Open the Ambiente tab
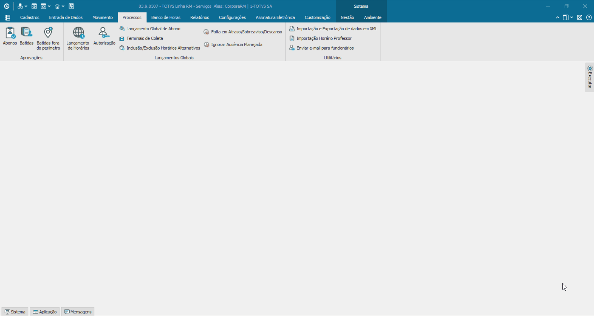This screenshot has width=594, height=316. click(x=373, y=17)
